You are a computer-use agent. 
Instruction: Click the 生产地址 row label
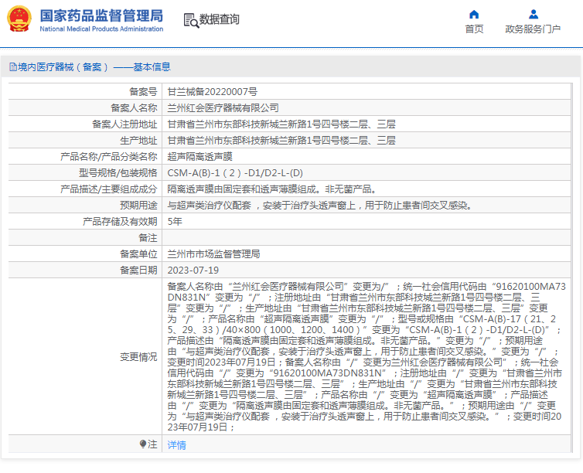(138, 141)
